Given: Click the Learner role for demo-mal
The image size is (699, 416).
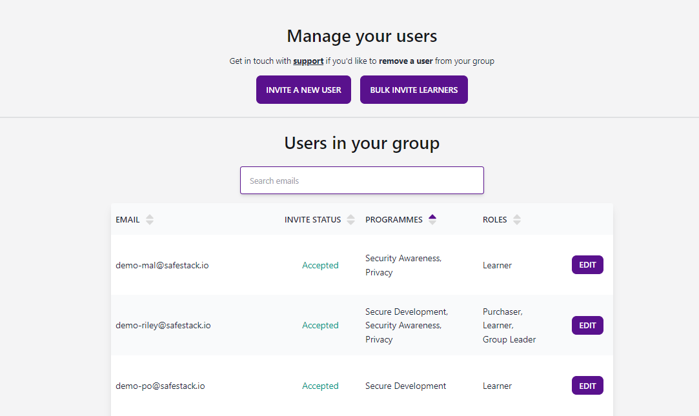Looking at the screenshot, I should coord(497,266).
